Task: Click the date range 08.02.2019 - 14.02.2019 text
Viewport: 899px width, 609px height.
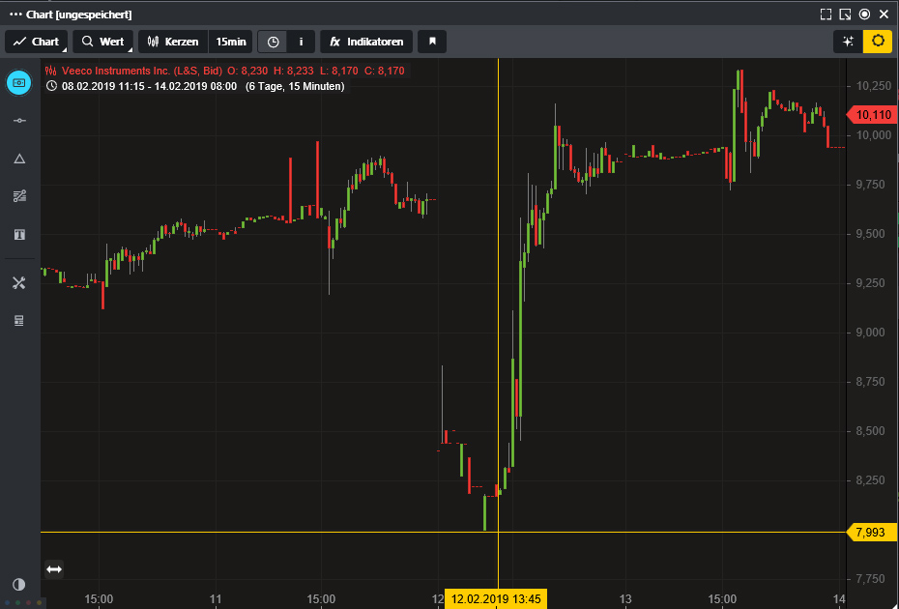Action: [x=149, y=87]
